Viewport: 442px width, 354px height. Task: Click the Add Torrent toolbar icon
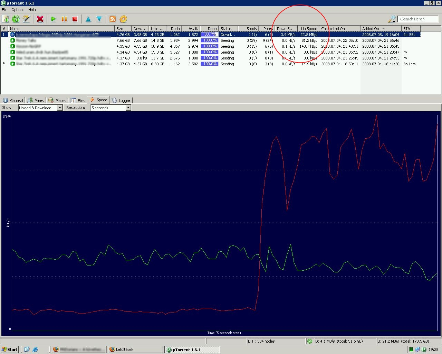(6, 19)
